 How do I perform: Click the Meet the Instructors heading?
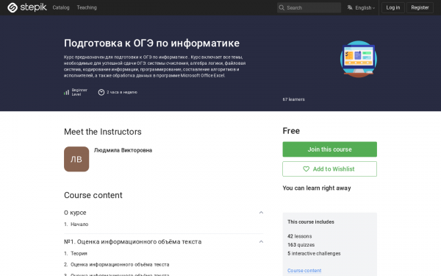pyautogui.click(x=103, y=132)
